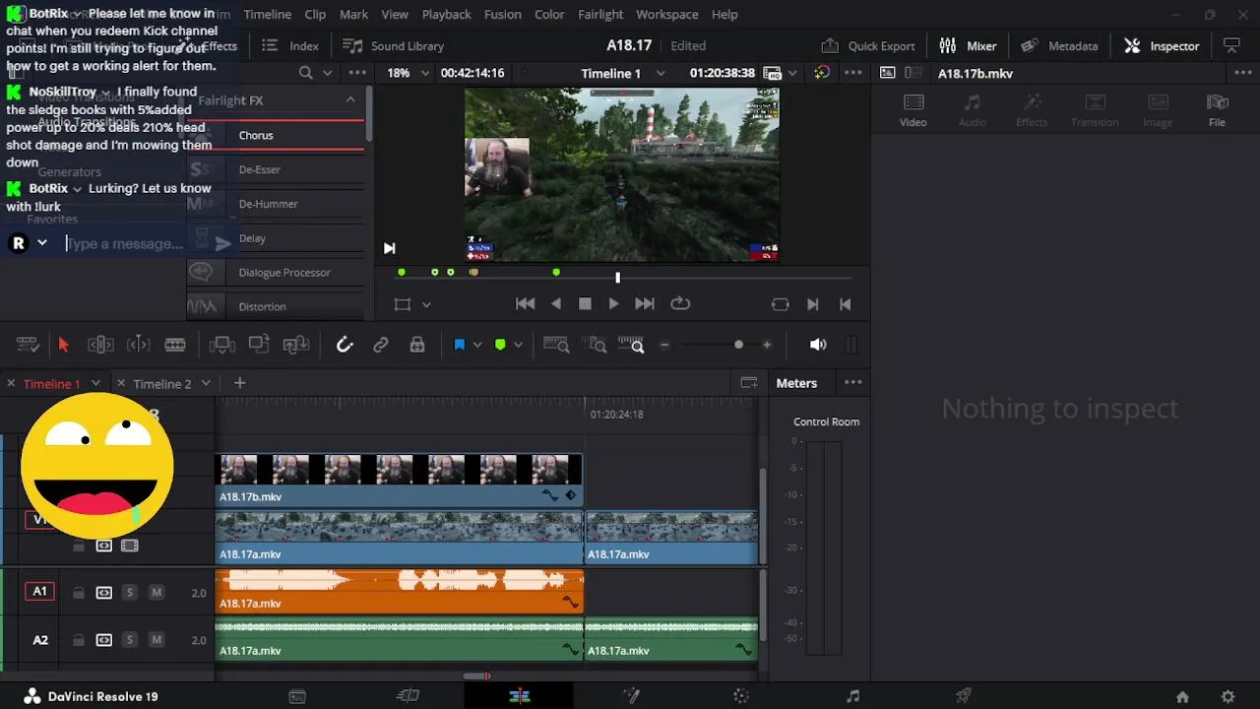
Task: Open the Cut page icon
Action: pos(408,696)
